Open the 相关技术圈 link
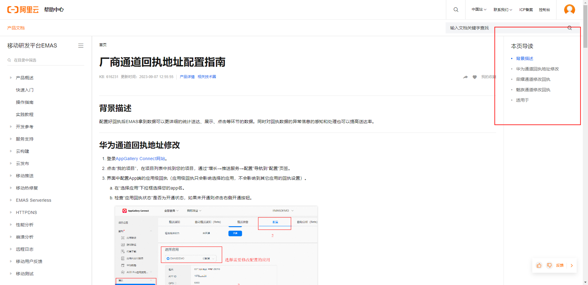This screenshot has width=588, height=285. 207,77
